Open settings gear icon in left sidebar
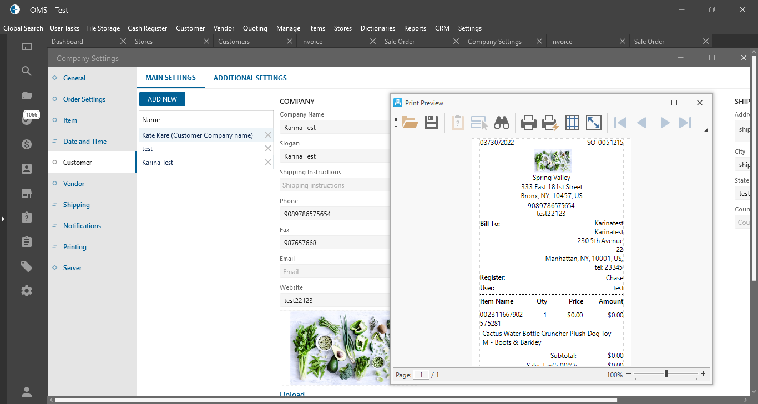The width and height of the screenshot is (758, 404). (x=27, y=291)
